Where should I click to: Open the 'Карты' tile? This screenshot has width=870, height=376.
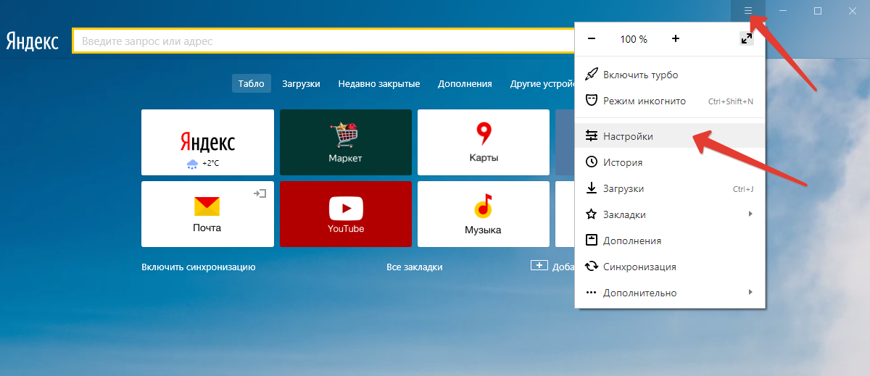click(x=484, y=142)
